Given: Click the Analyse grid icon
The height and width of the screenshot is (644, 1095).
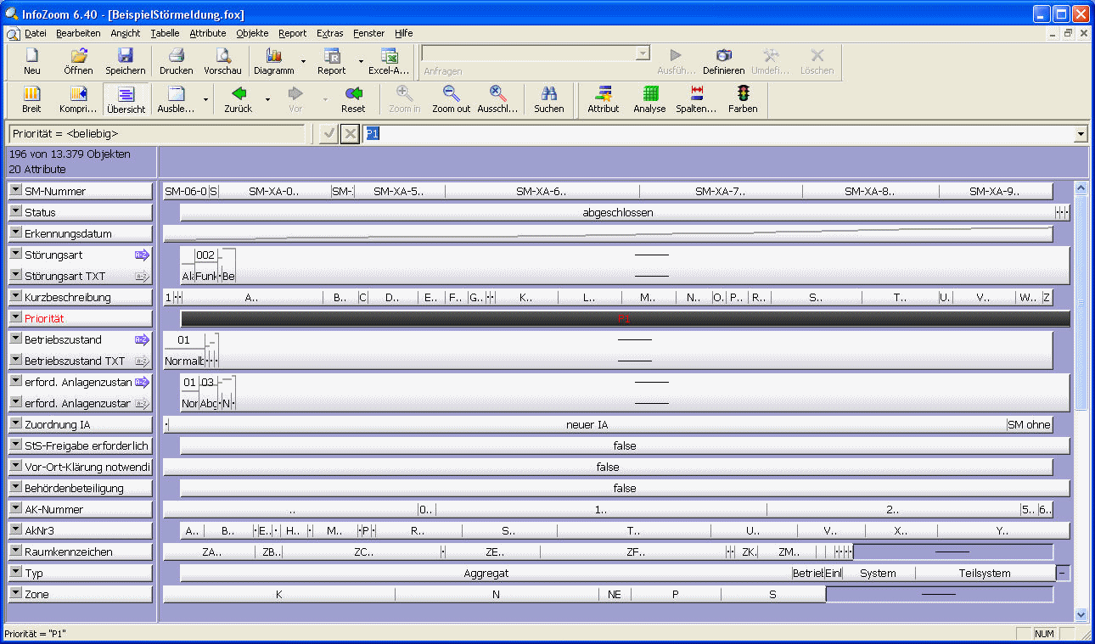Looking at the screenshot, I should point(649,95).
